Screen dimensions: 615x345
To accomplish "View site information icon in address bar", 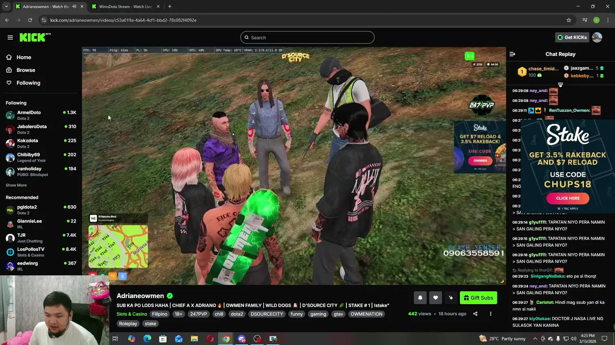I will tap(44, 20).
